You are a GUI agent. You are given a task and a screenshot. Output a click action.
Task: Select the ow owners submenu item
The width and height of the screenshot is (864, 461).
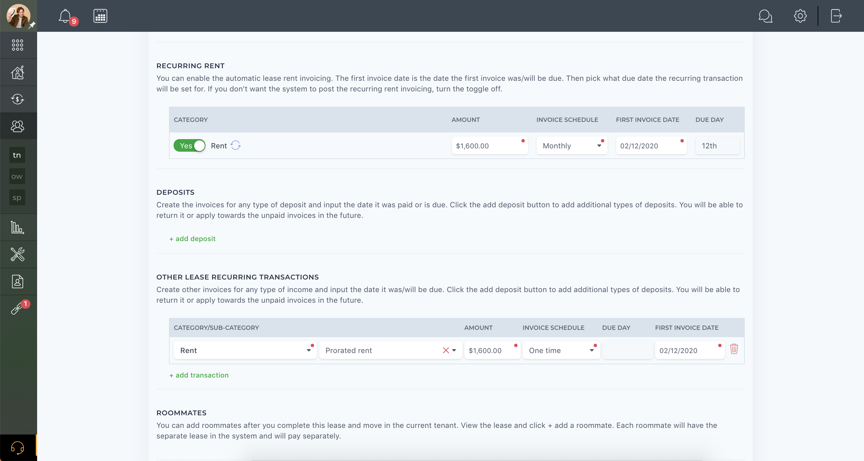pyautogui.click(x=17, y=177)
